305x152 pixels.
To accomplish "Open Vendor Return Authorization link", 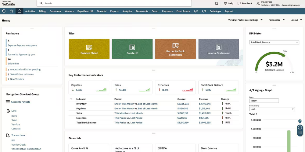I will [26, 149].
